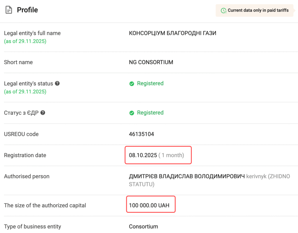
Task: Open help tooltip beside Статус з ЄДР
Action: (x=43, y=113)
